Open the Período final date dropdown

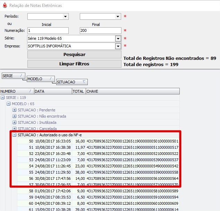[118, 17]
